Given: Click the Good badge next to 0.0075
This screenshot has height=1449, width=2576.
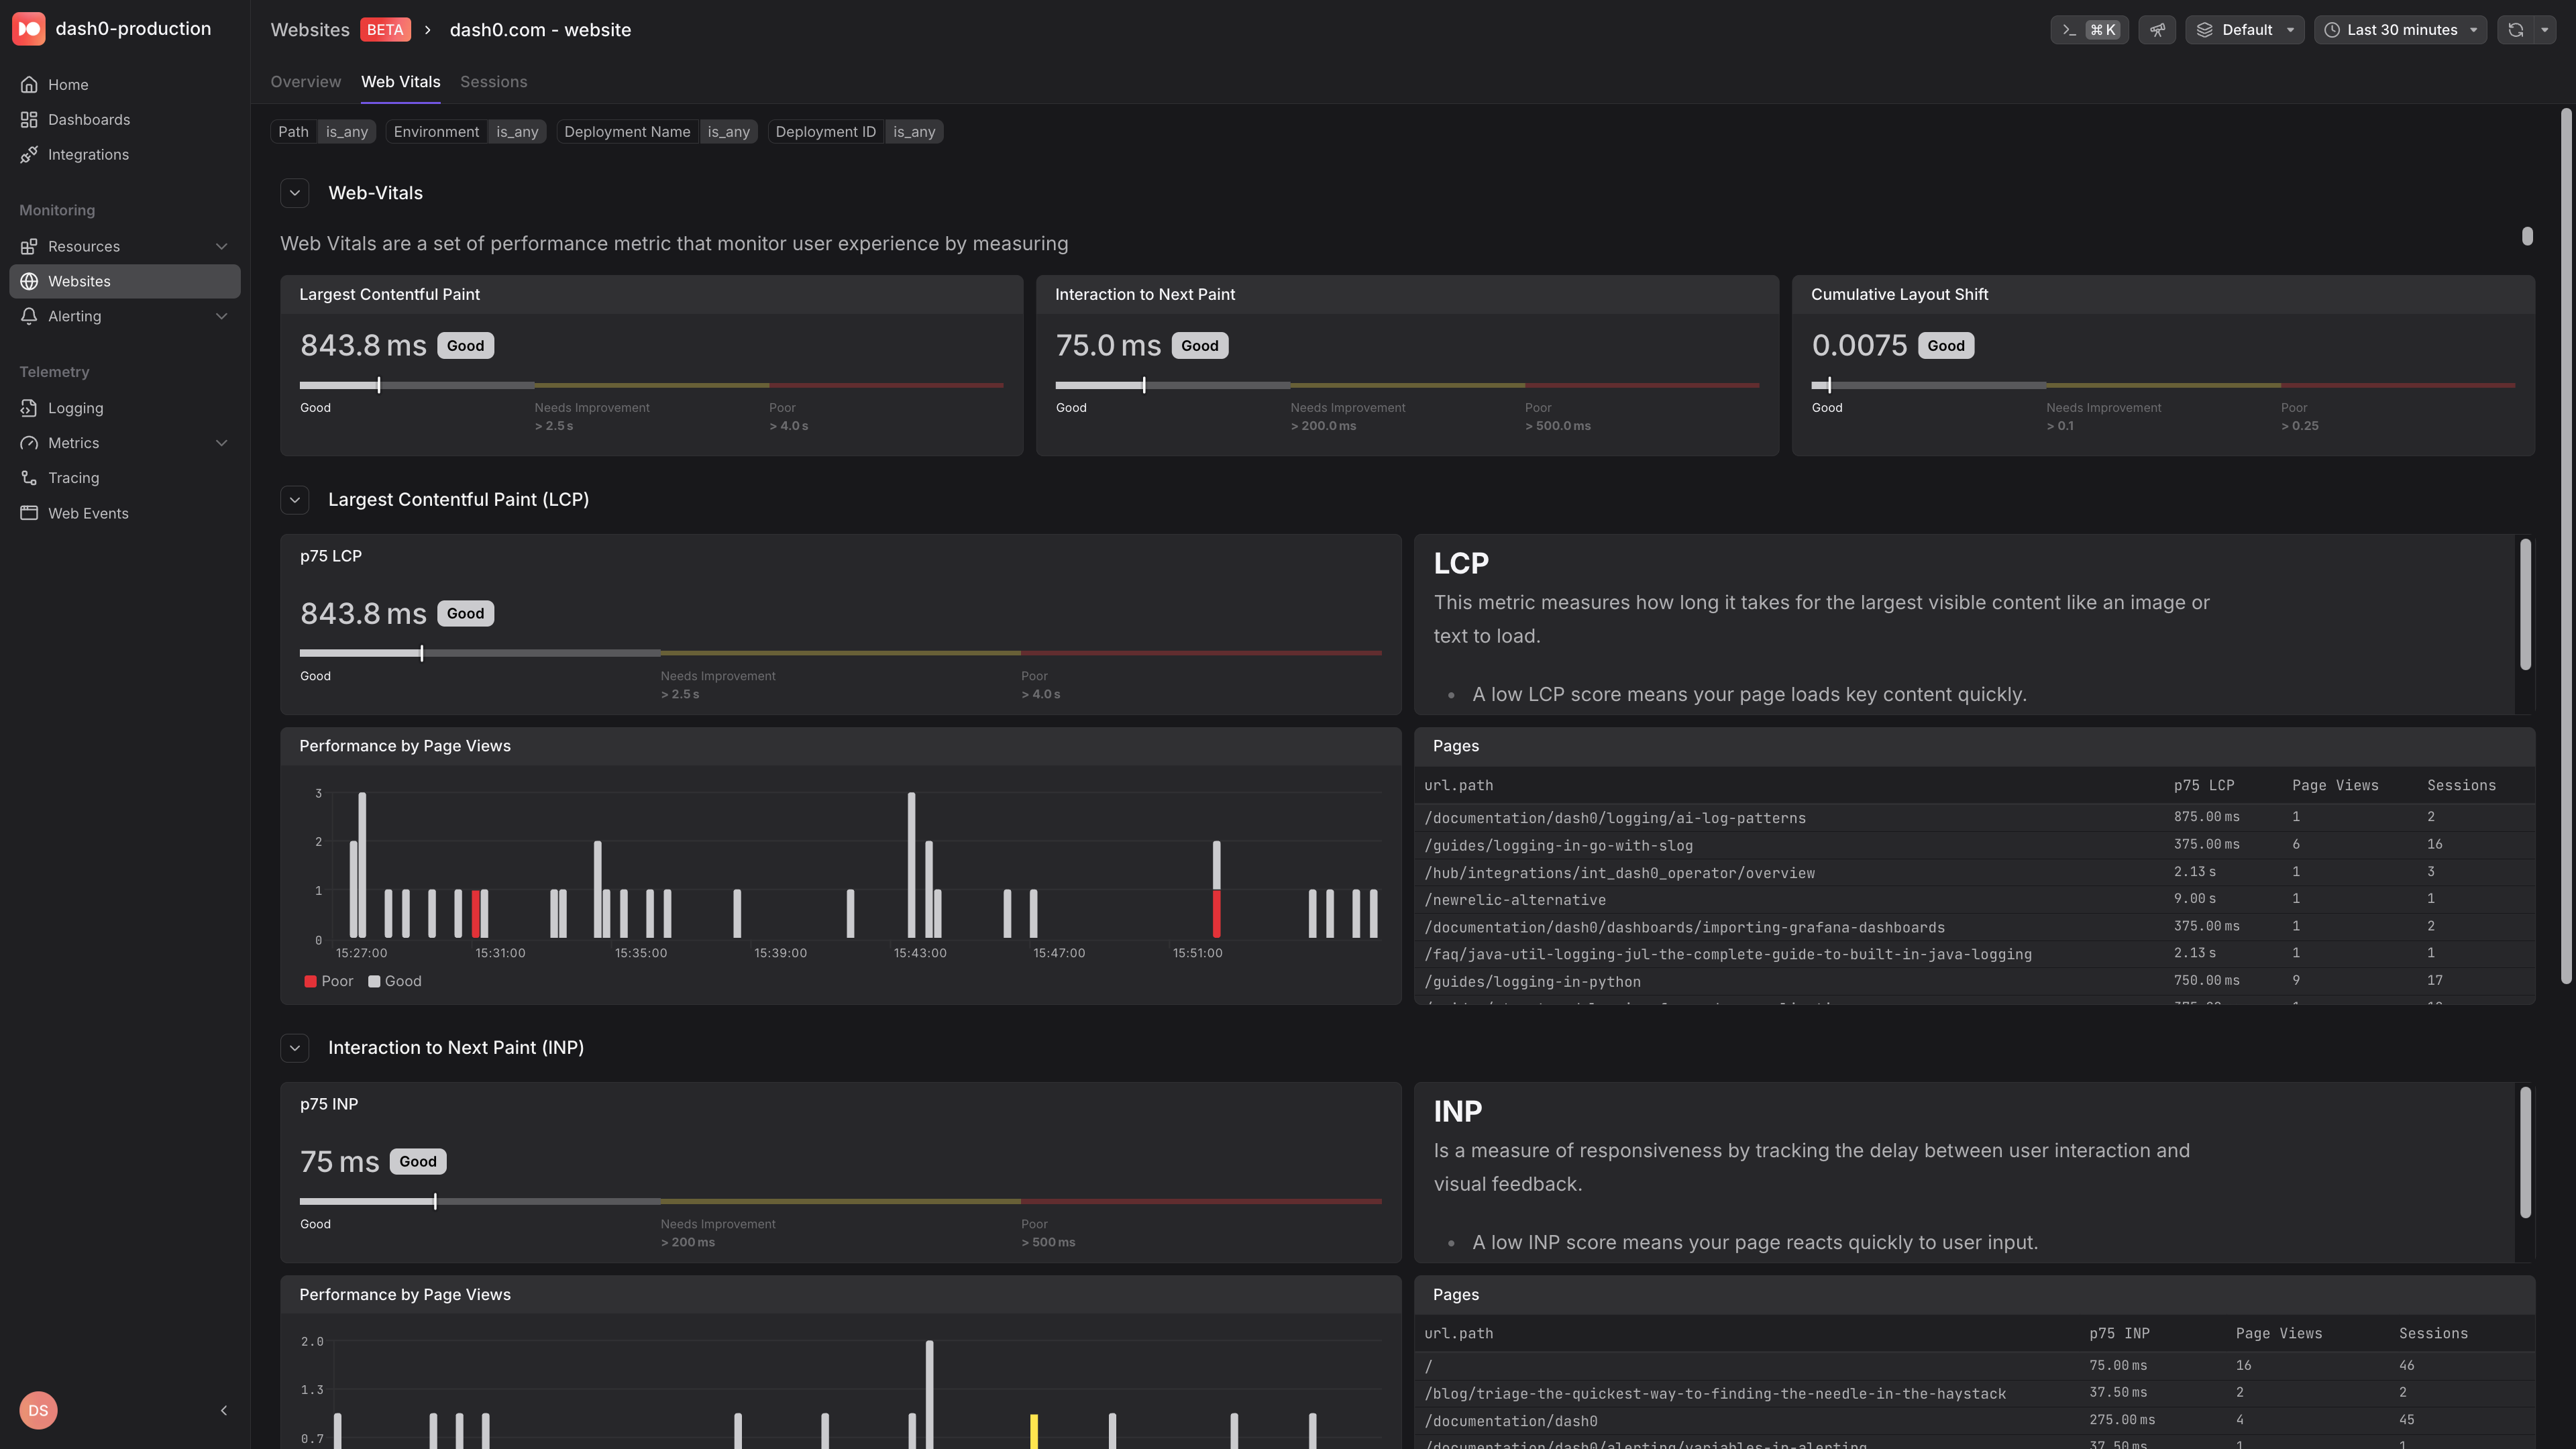Looking at the screenshot, I should 1945,346.
